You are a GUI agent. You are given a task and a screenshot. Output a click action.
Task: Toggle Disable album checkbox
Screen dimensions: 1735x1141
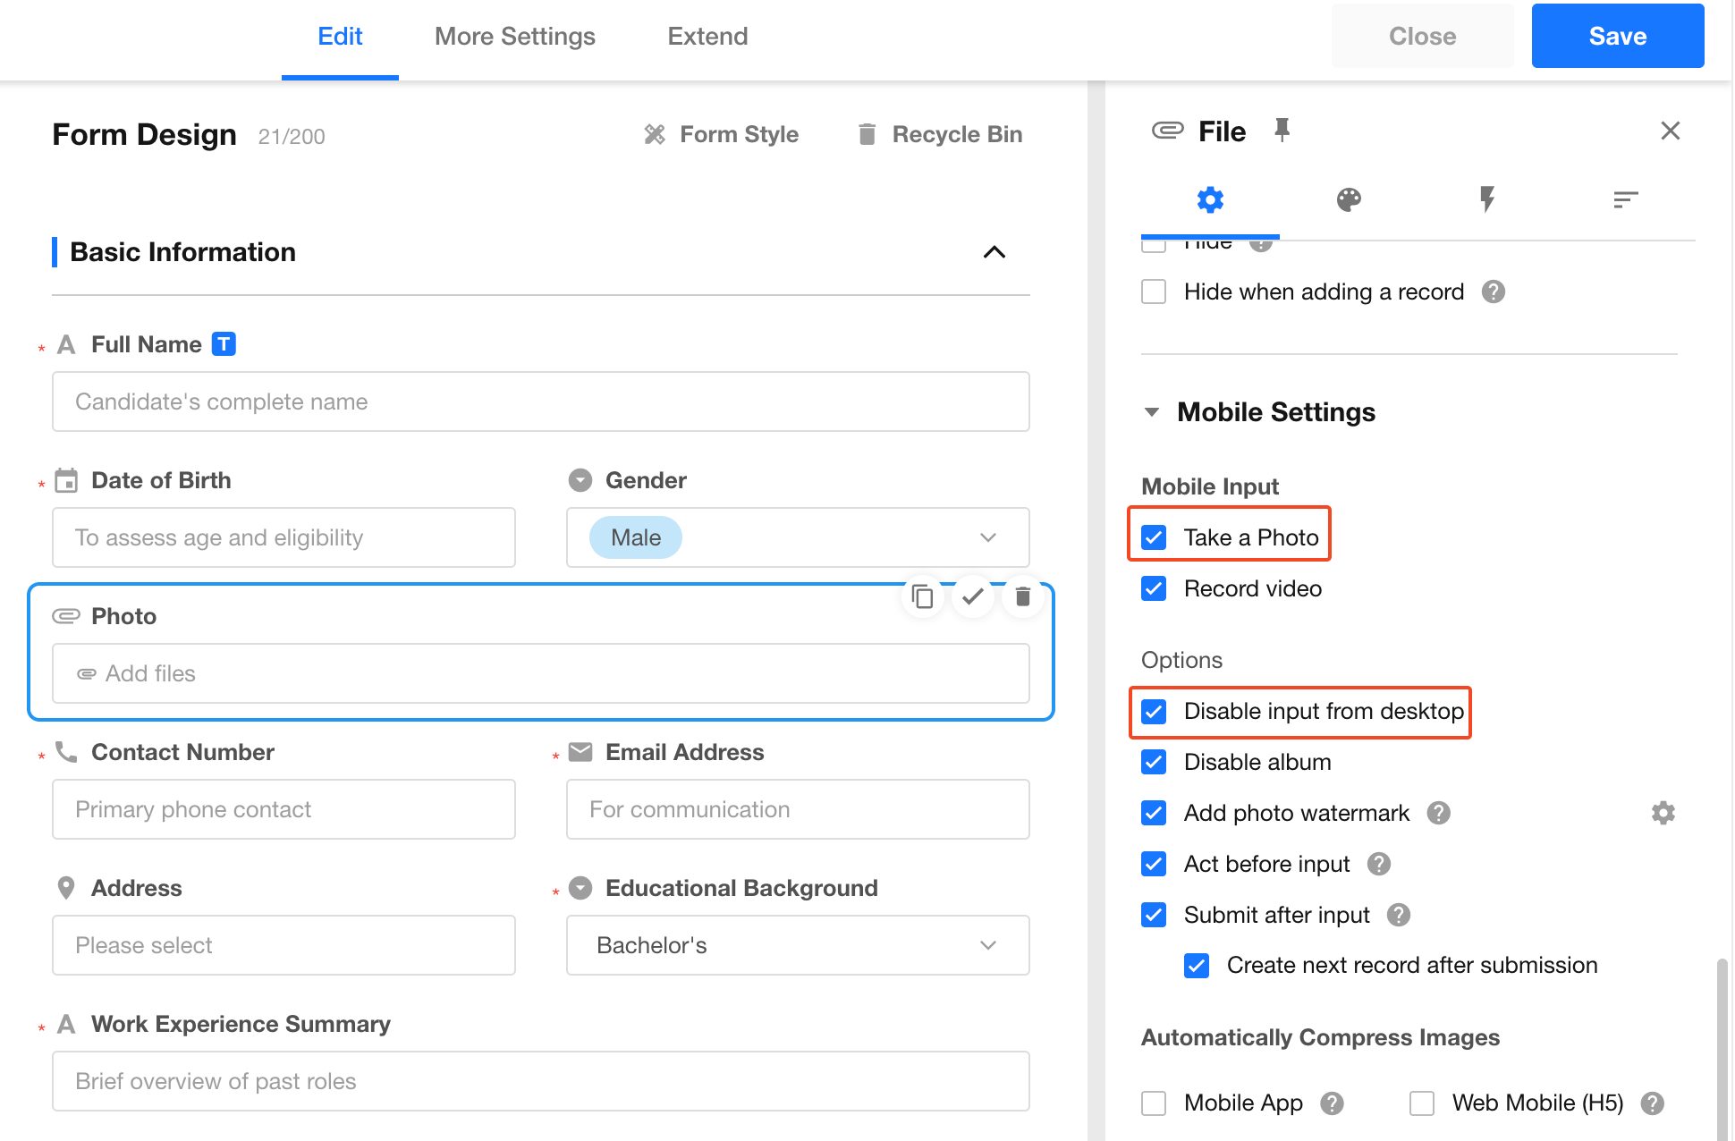(1154, 762)
